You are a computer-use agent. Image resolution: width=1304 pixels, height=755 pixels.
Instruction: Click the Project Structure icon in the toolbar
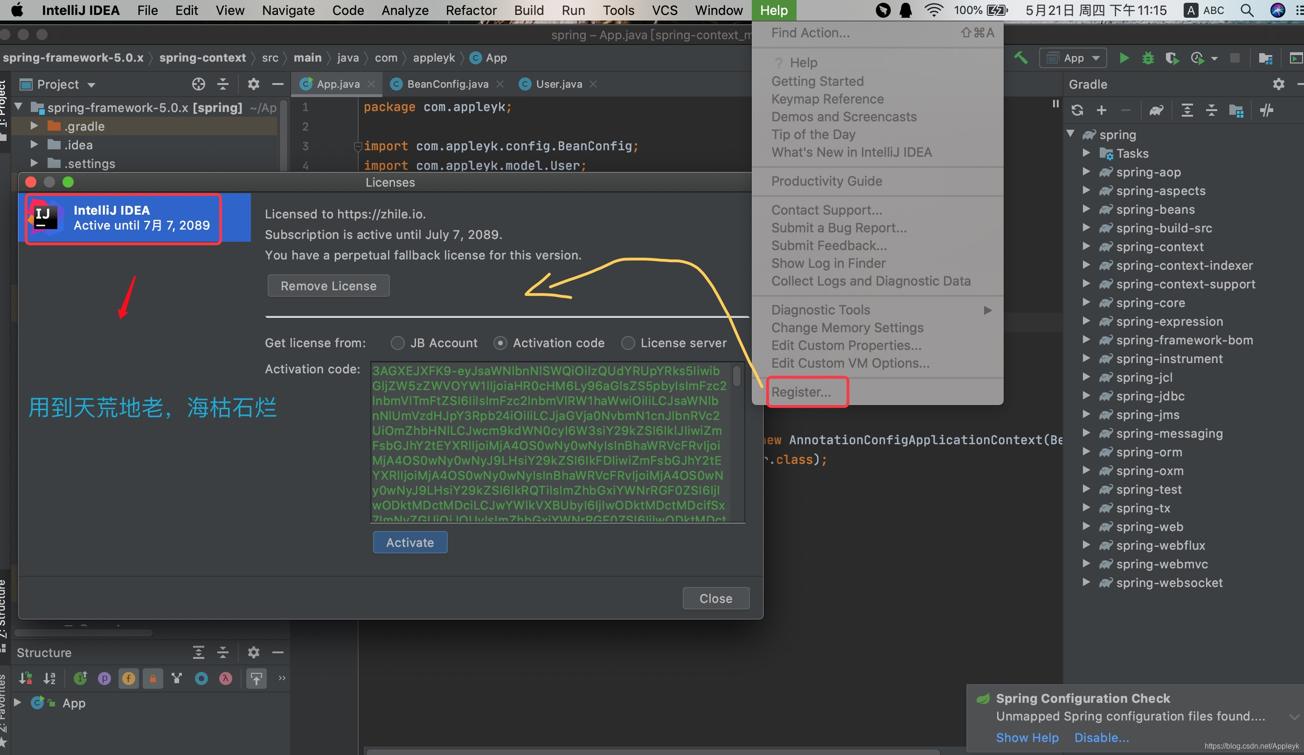pyautogui.click(x=1265, y=58)
